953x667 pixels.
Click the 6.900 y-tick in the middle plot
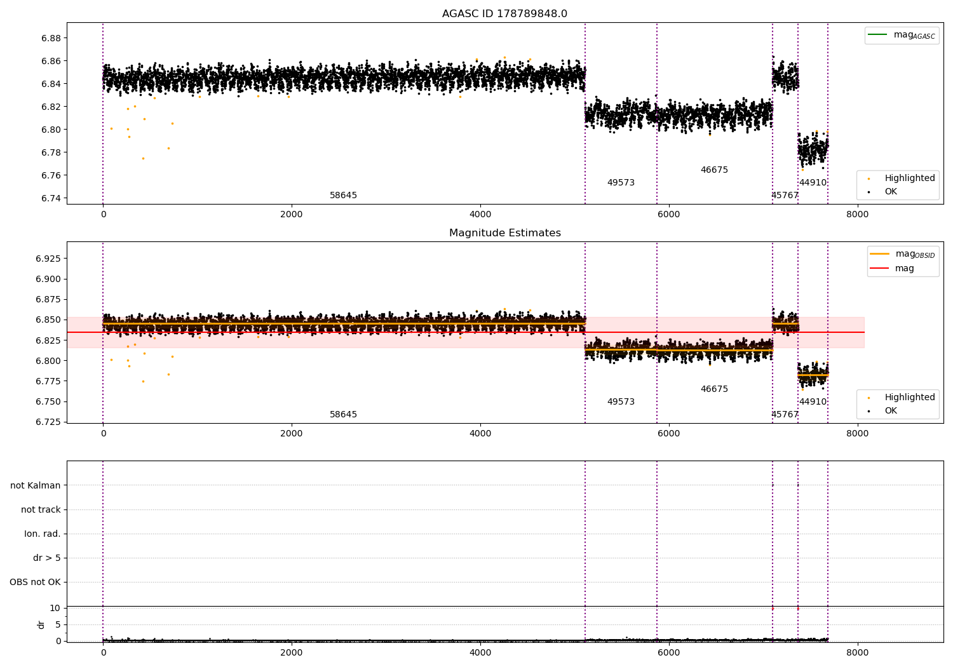tap(48, 279)
